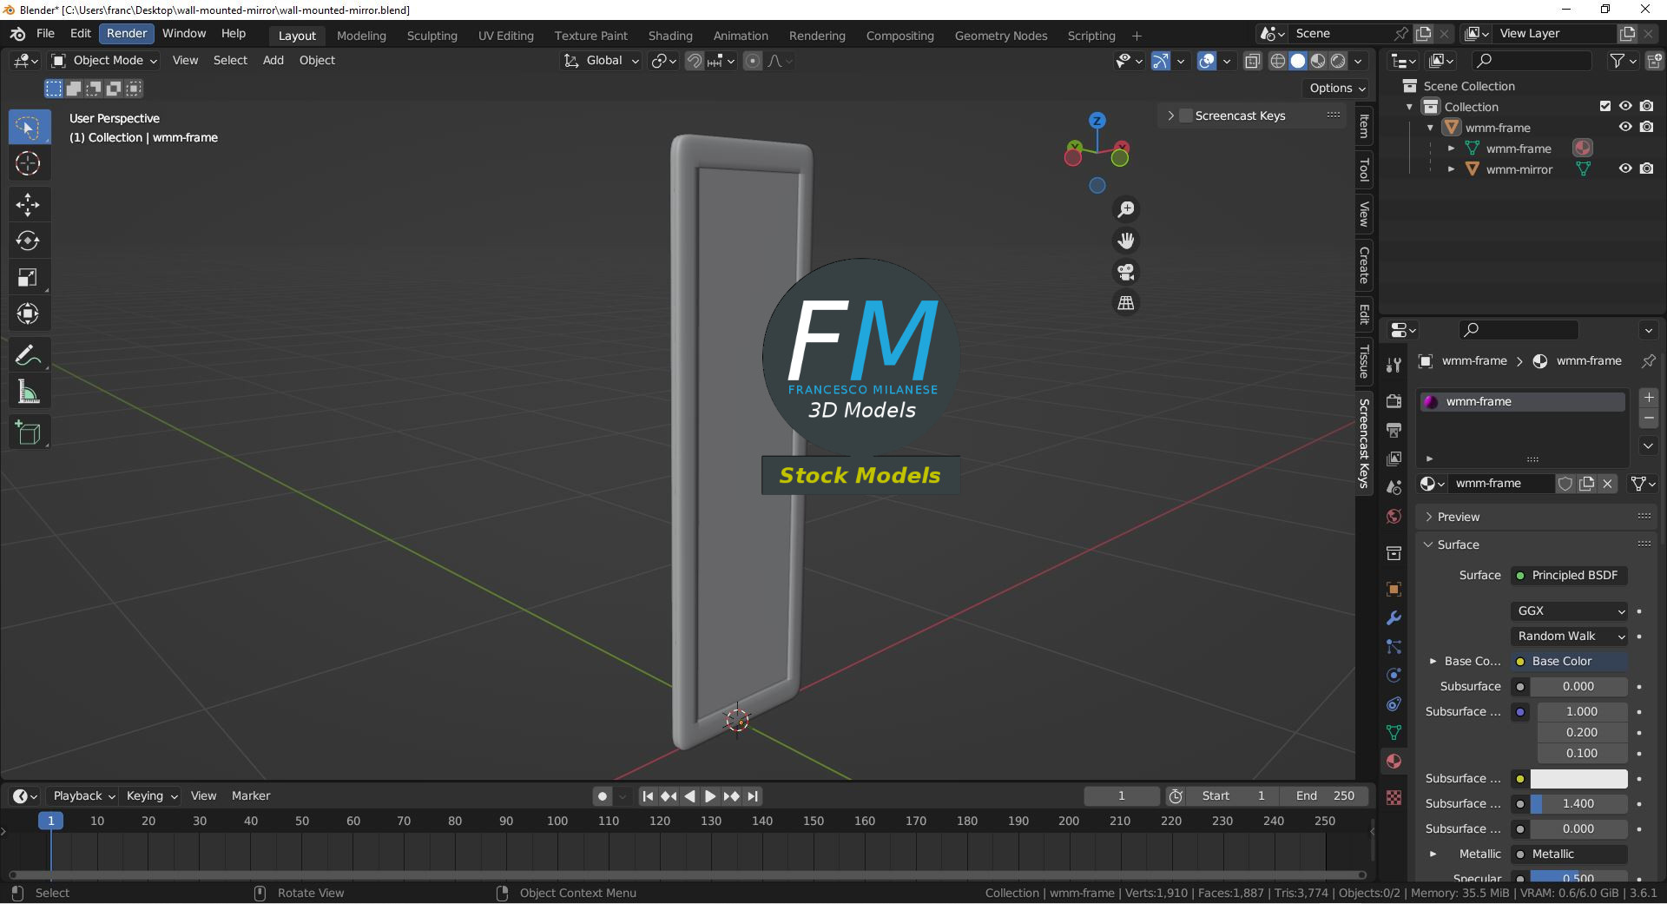Select the Cursor tool in the toolbar
This screenshot has width=1667, height=904.
[x=28, y=163]
